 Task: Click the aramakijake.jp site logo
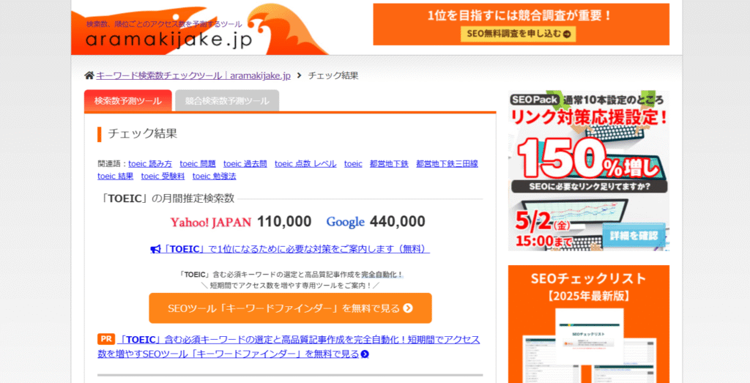coord(169,40)
